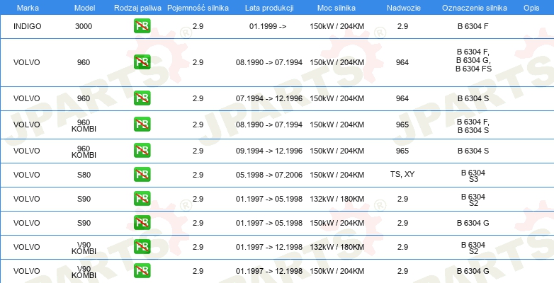554x283 pixels.
Task: Click the fuel icon for VOLVO S80
Action: (142, 175)
